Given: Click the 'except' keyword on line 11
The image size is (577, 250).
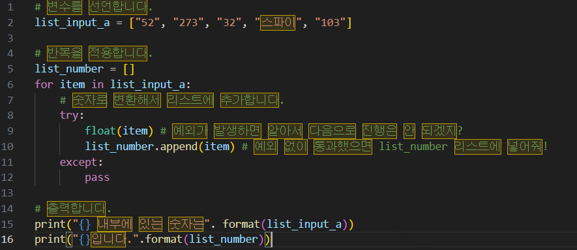Looking at the screenshot, I should coord(78,162).
